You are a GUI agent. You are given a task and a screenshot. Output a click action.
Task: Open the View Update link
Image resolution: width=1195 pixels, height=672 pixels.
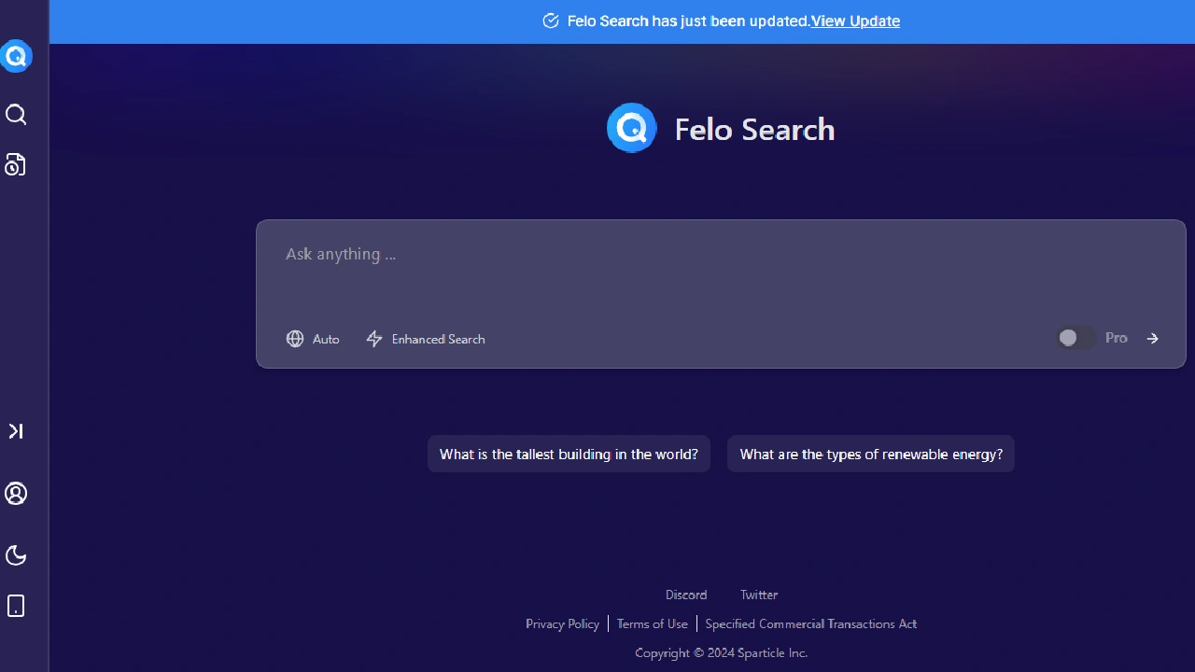coord(855,21)
